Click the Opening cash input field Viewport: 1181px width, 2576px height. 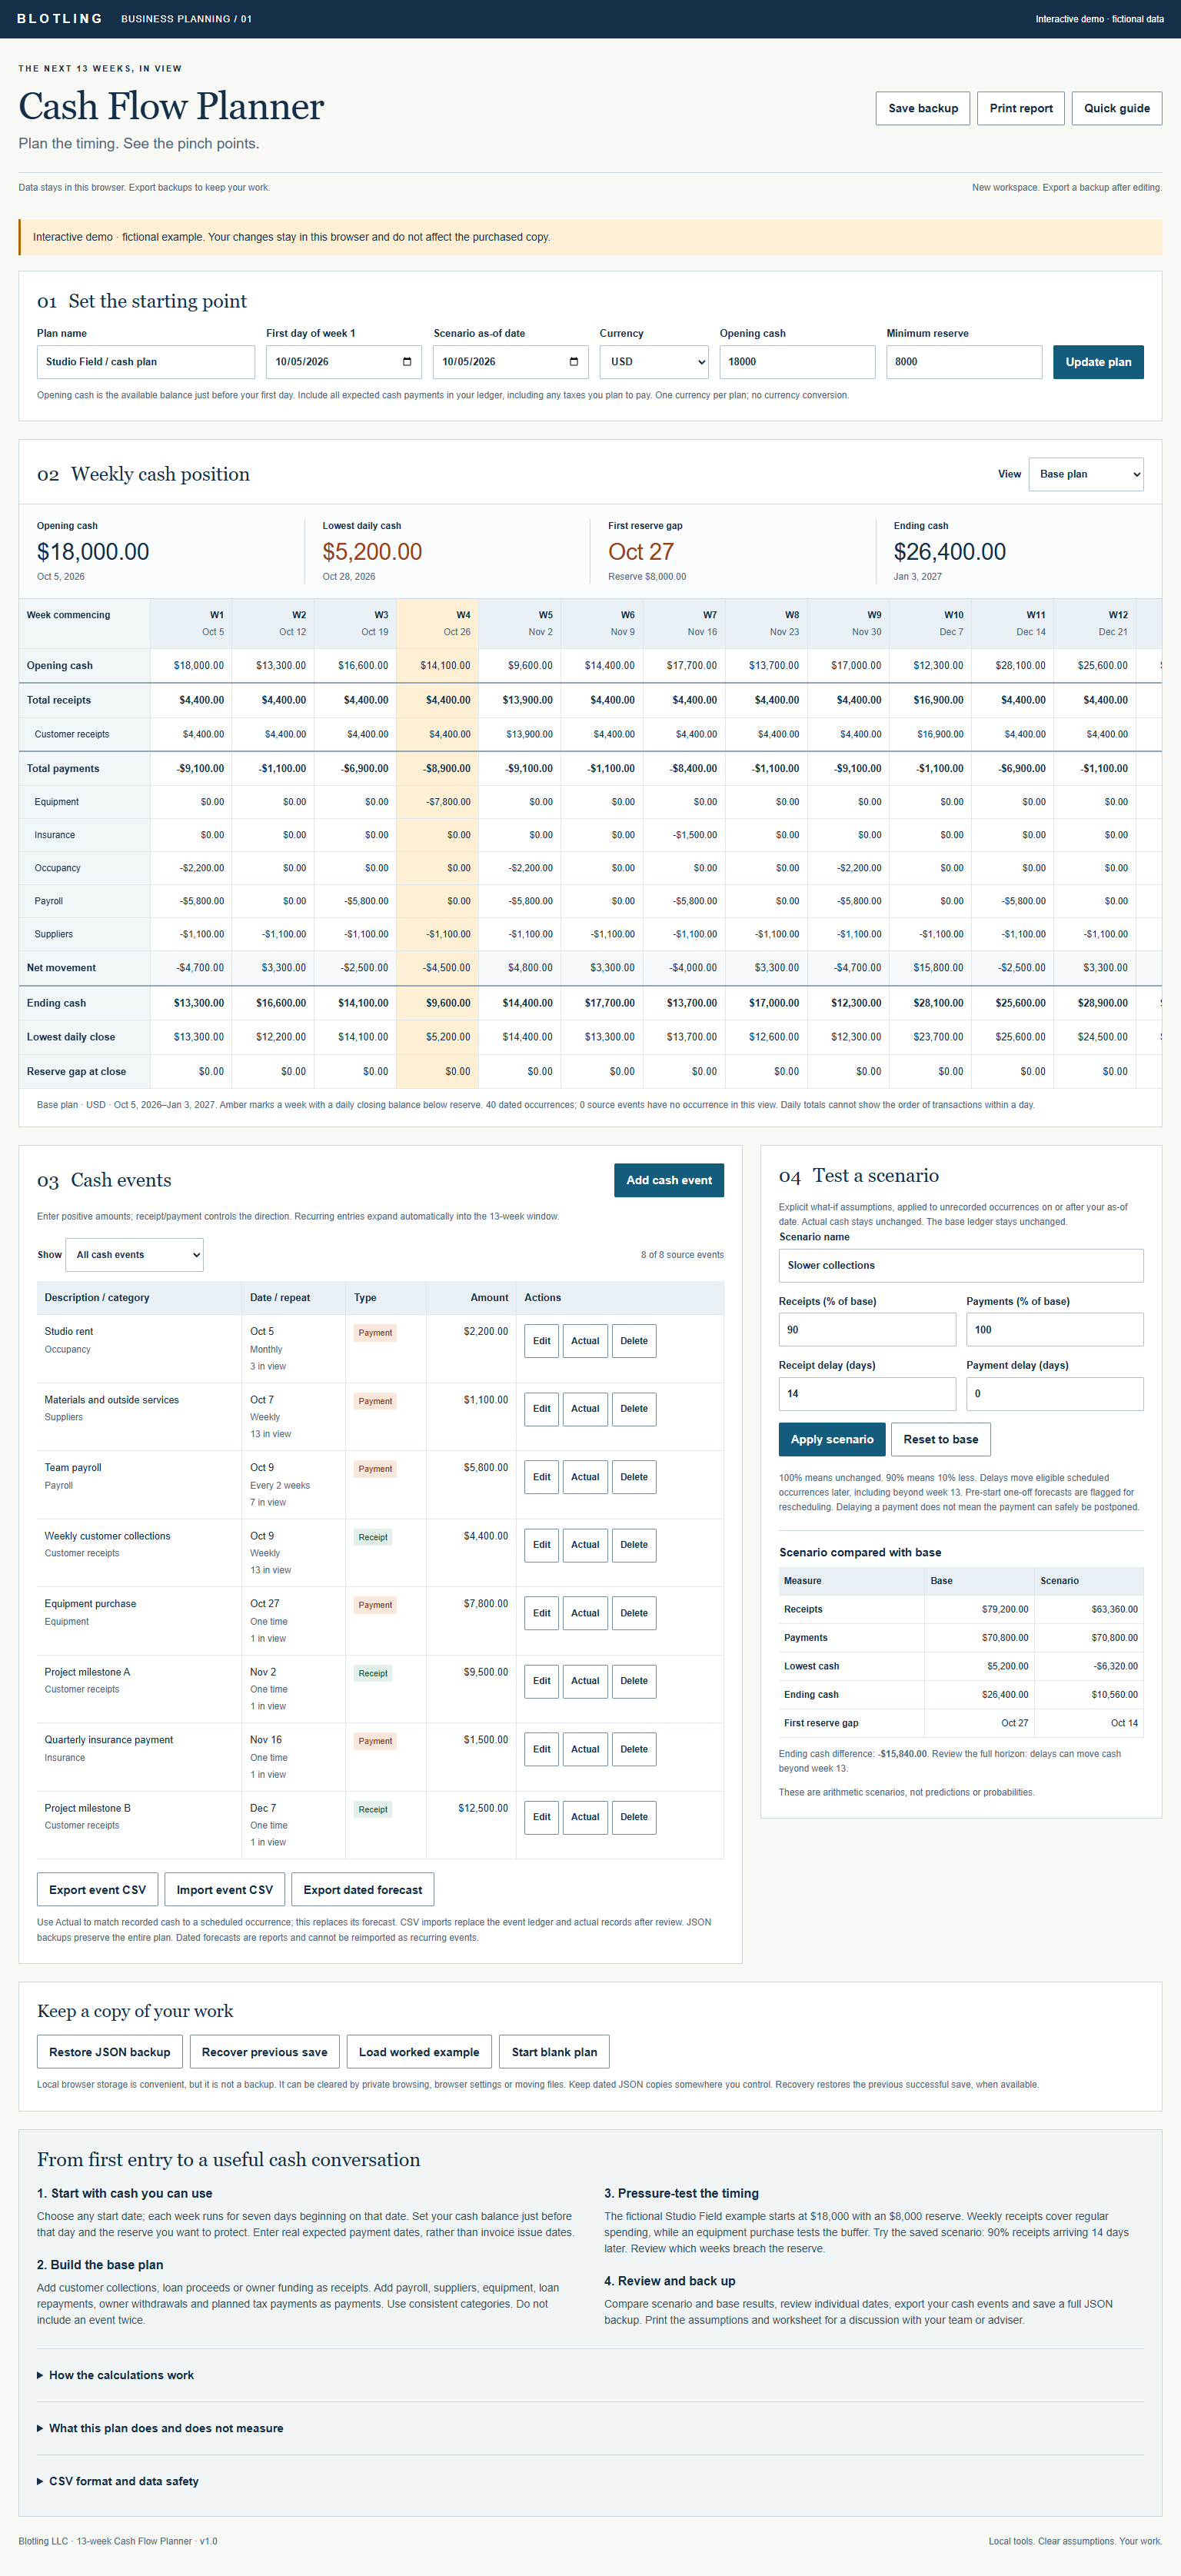coord(797,362)
